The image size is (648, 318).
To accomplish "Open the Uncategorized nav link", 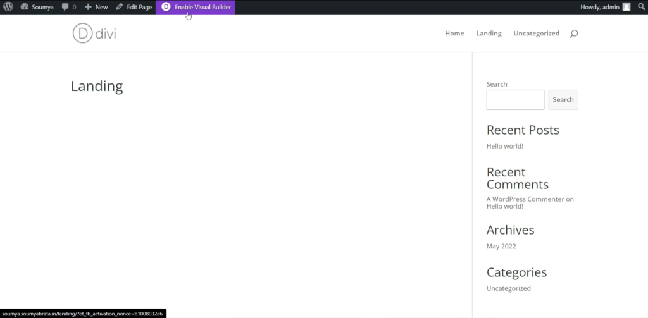I will pos(537,34).
